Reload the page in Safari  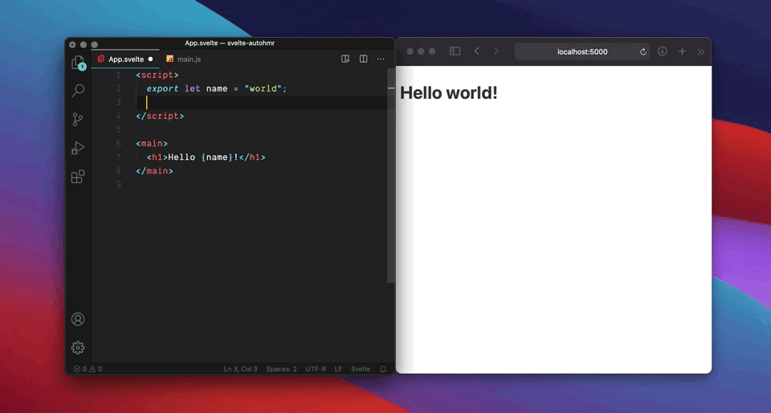(x=642, y=51)
